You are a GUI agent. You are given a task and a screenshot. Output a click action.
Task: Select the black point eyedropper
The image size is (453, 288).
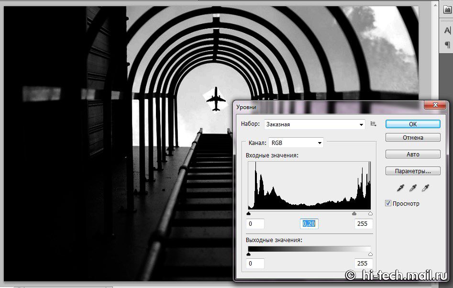coord(400,188)
